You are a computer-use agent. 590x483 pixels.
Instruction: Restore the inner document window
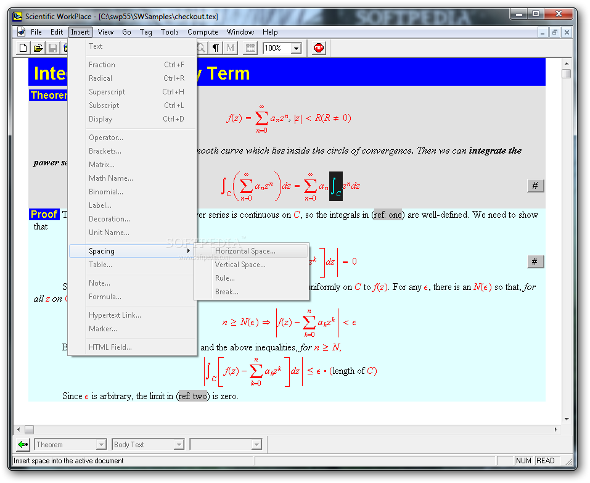tap(555, 32)
